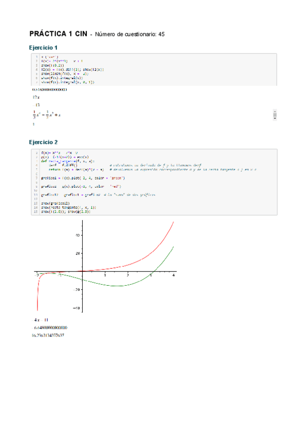Select the 6.64800000000000 output value
308x435 pixels.
click(x=50, y=327)
